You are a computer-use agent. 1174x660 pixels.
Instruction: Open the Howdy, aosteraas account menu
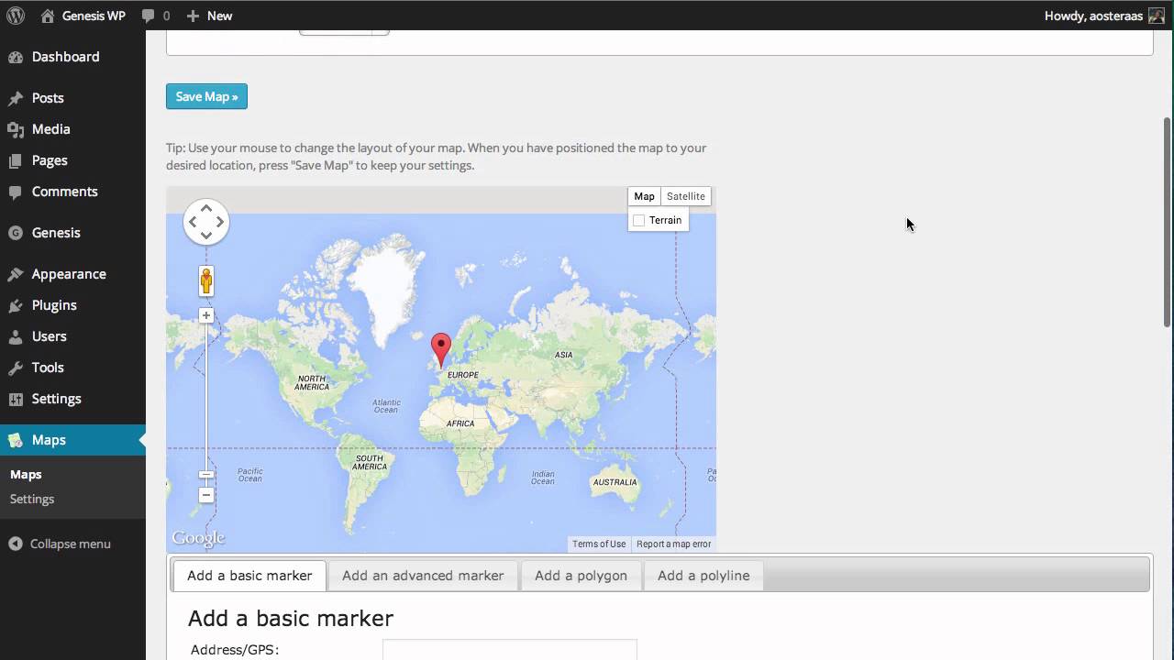pos(1093,16)
